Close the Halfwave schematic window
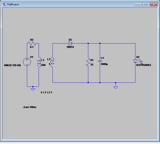The height and width of the screenshot is (144, 160). [x=154, y=4]
